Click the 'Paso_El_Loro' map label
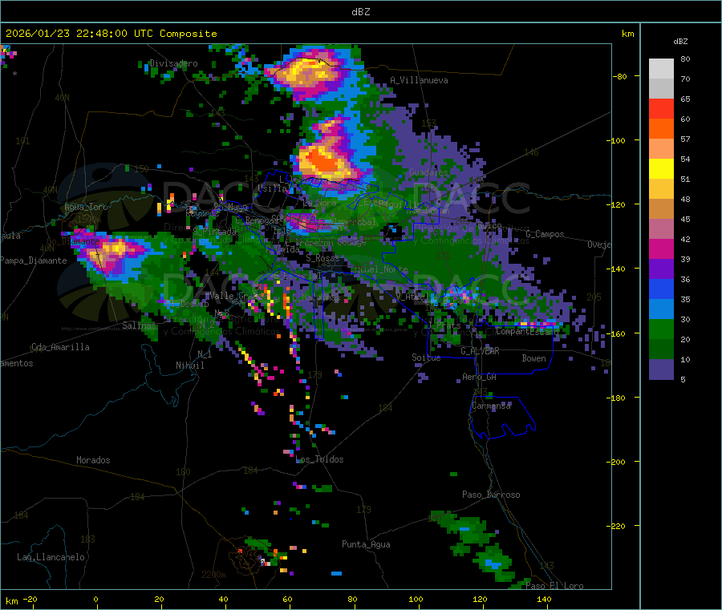Screen dimensions: 722x610 [554, 586]
